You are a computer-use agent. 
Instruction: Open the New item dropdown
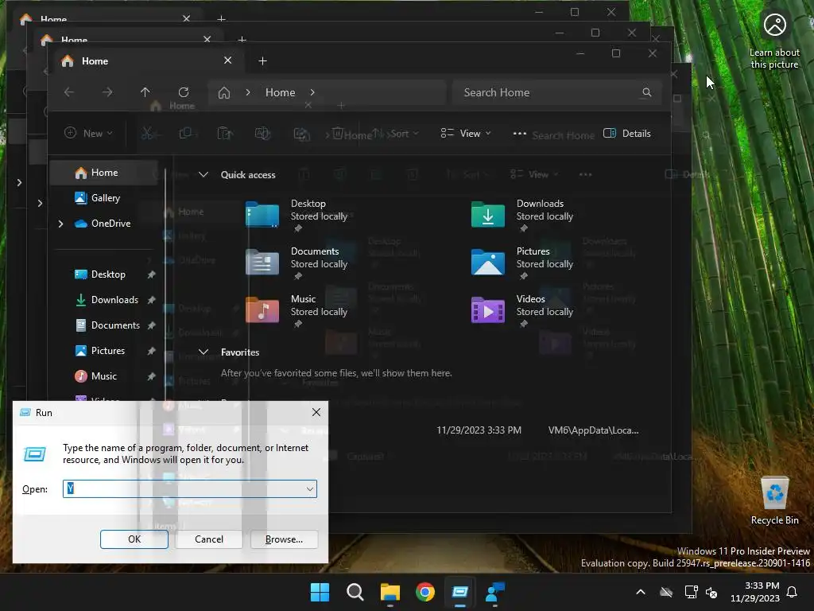tap(88, 134)
